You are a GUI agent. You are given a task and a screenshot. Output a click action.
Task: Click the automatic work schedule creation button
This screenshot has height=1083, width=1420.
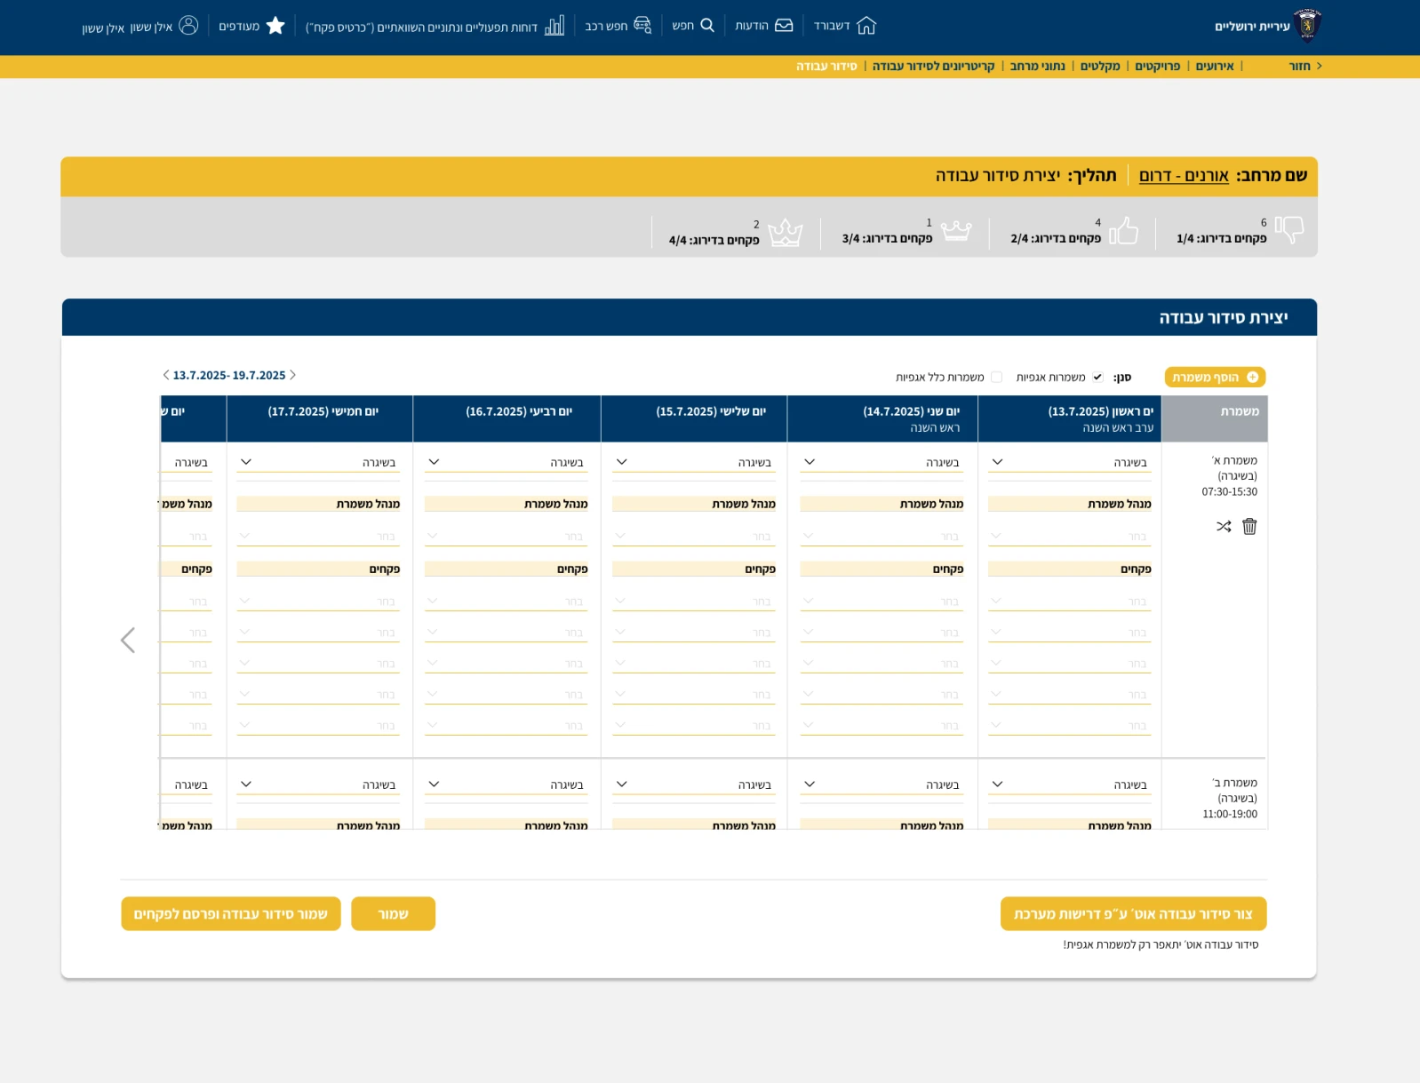click(x=1133, y=913)
